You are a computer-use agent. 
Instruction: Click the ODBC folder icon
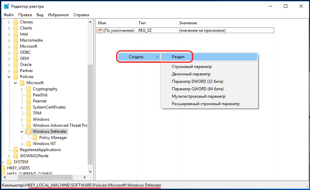tap(16, 52)
